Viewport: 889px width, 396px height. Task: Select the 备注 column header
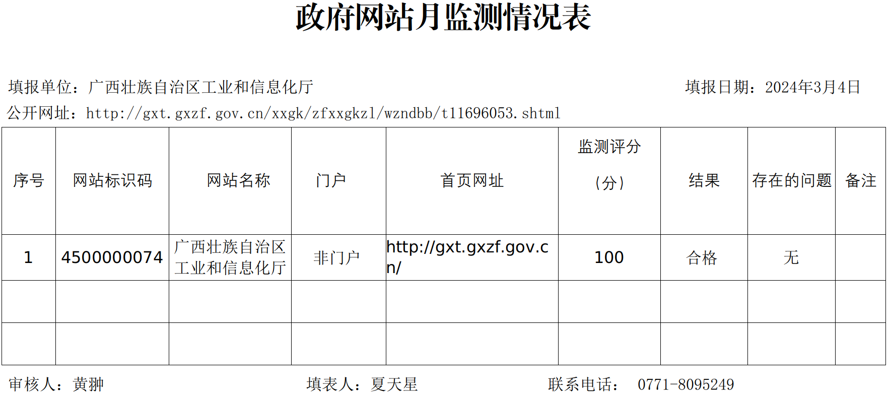pos(860,180)
